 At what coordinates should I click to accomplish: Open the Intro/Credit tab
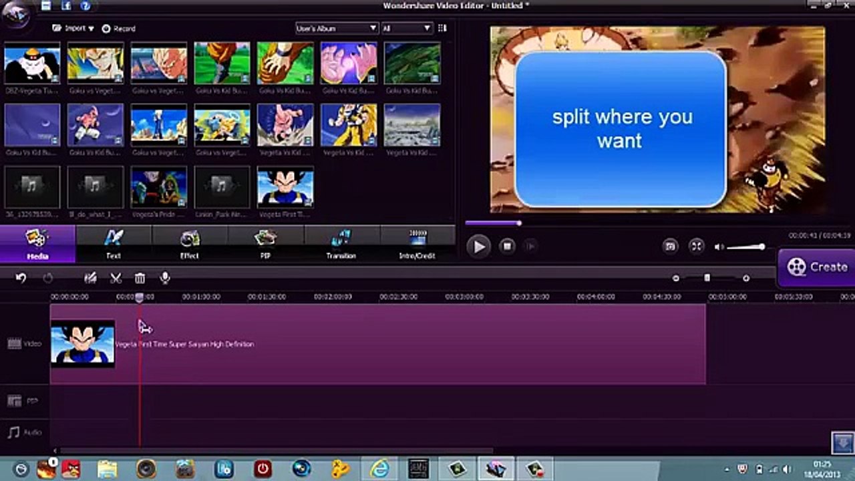click(x=417, y=244)
